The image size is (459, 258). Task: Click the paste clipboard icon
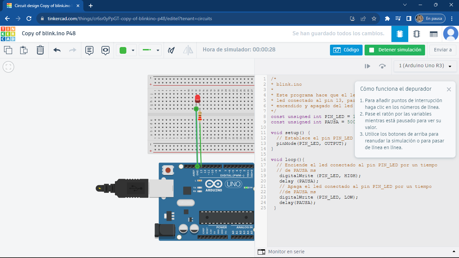click(24, 50)
